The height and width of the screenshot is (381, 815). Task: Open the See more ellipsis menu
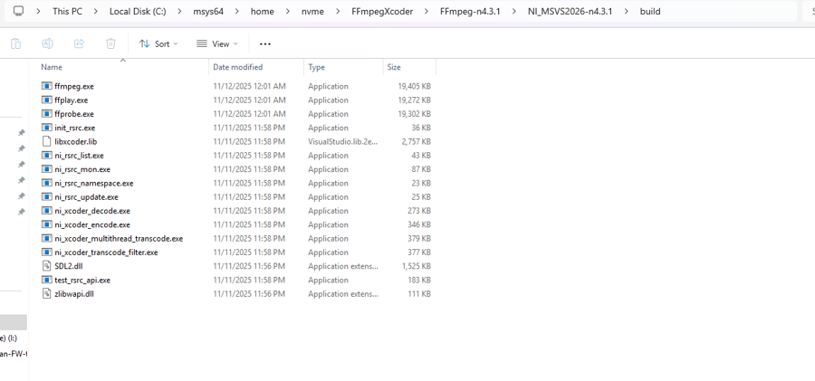click(265, 44)
